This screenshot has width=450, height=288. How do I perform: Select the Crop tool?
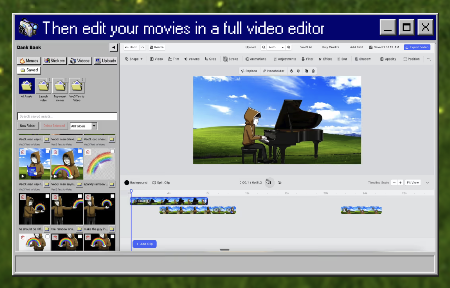210,59
